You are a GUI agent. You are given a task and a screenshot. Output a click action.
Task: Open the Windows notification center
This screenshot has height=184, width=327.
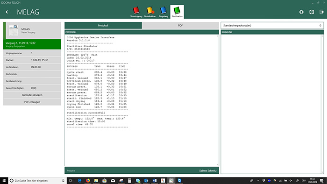[x=322, y=181]
